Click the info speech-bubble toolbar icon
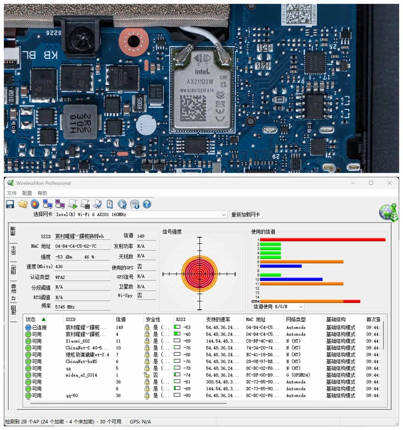Screen dimensions: 403x430 click(x=134, y=204)
